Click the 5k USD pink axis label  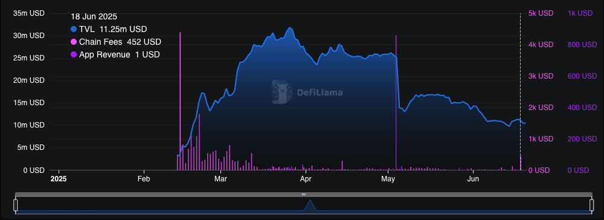click(541, 13)
